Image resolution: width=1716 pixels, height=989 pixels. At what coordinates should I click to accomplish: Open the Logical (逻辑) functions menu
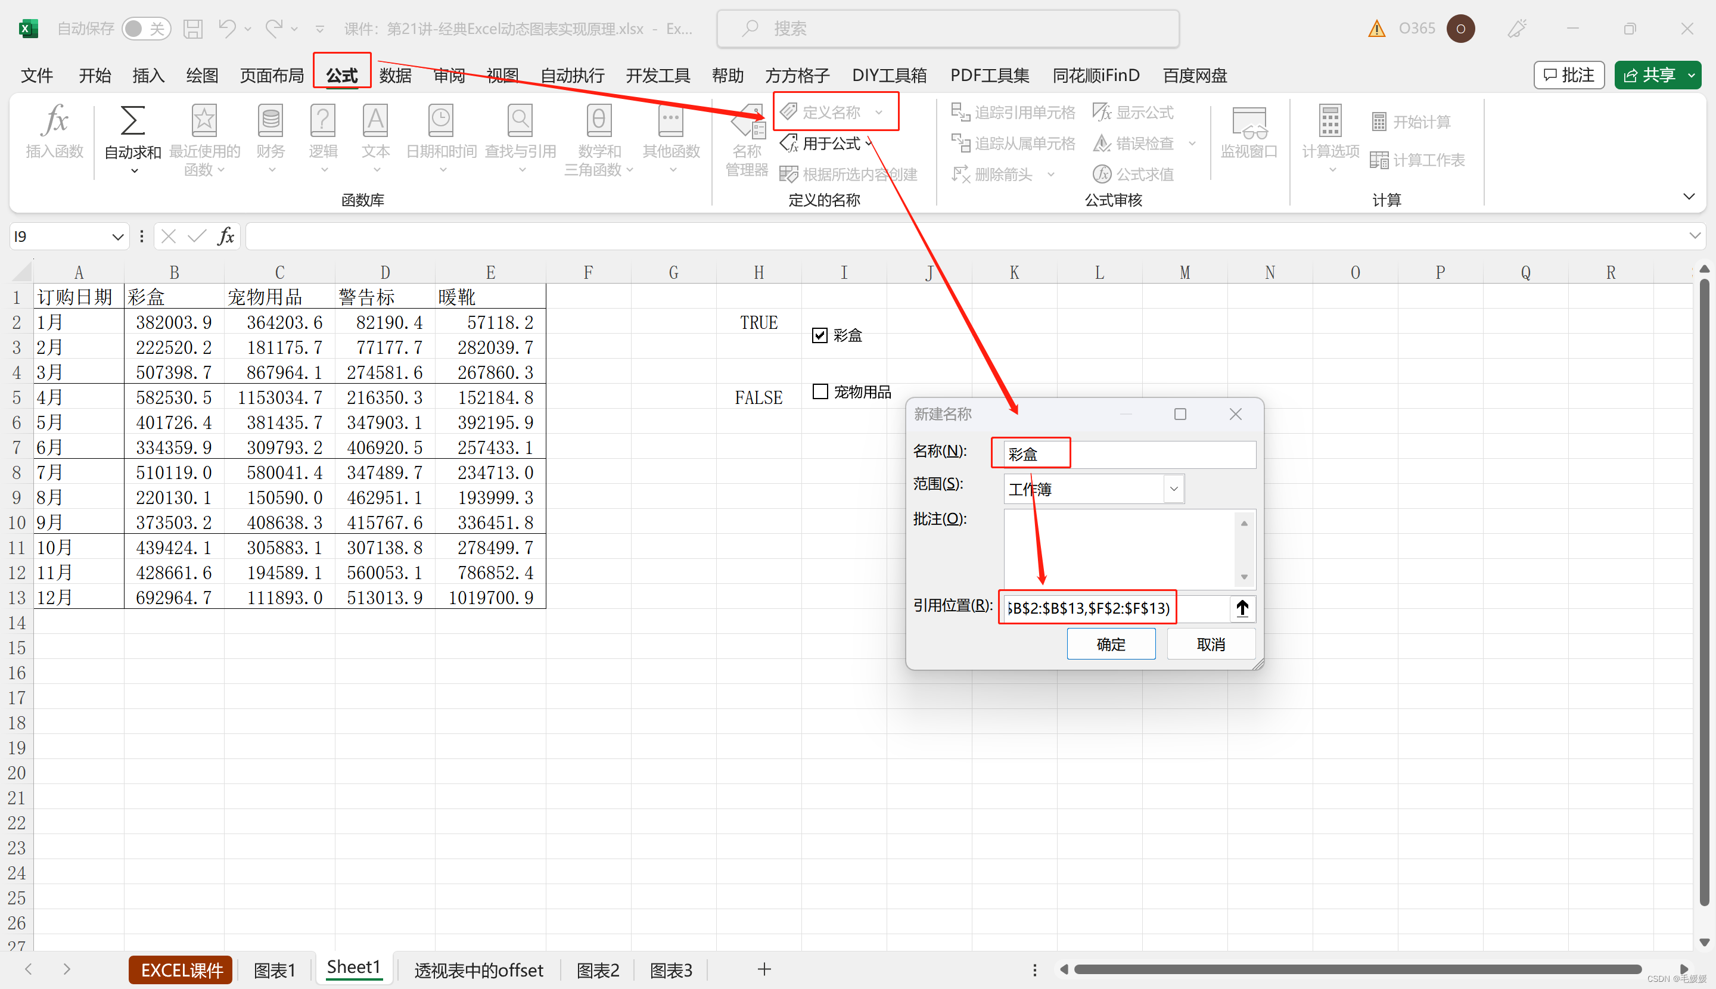pyautogui.click(x=323, y=139)
